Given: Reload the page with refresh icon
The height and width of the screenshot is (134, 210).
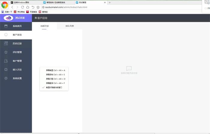Looking at the screenshot, I should [22, 7].
